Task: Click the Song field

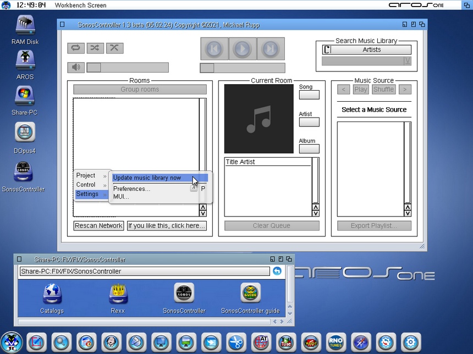Action: pos(309,95)
